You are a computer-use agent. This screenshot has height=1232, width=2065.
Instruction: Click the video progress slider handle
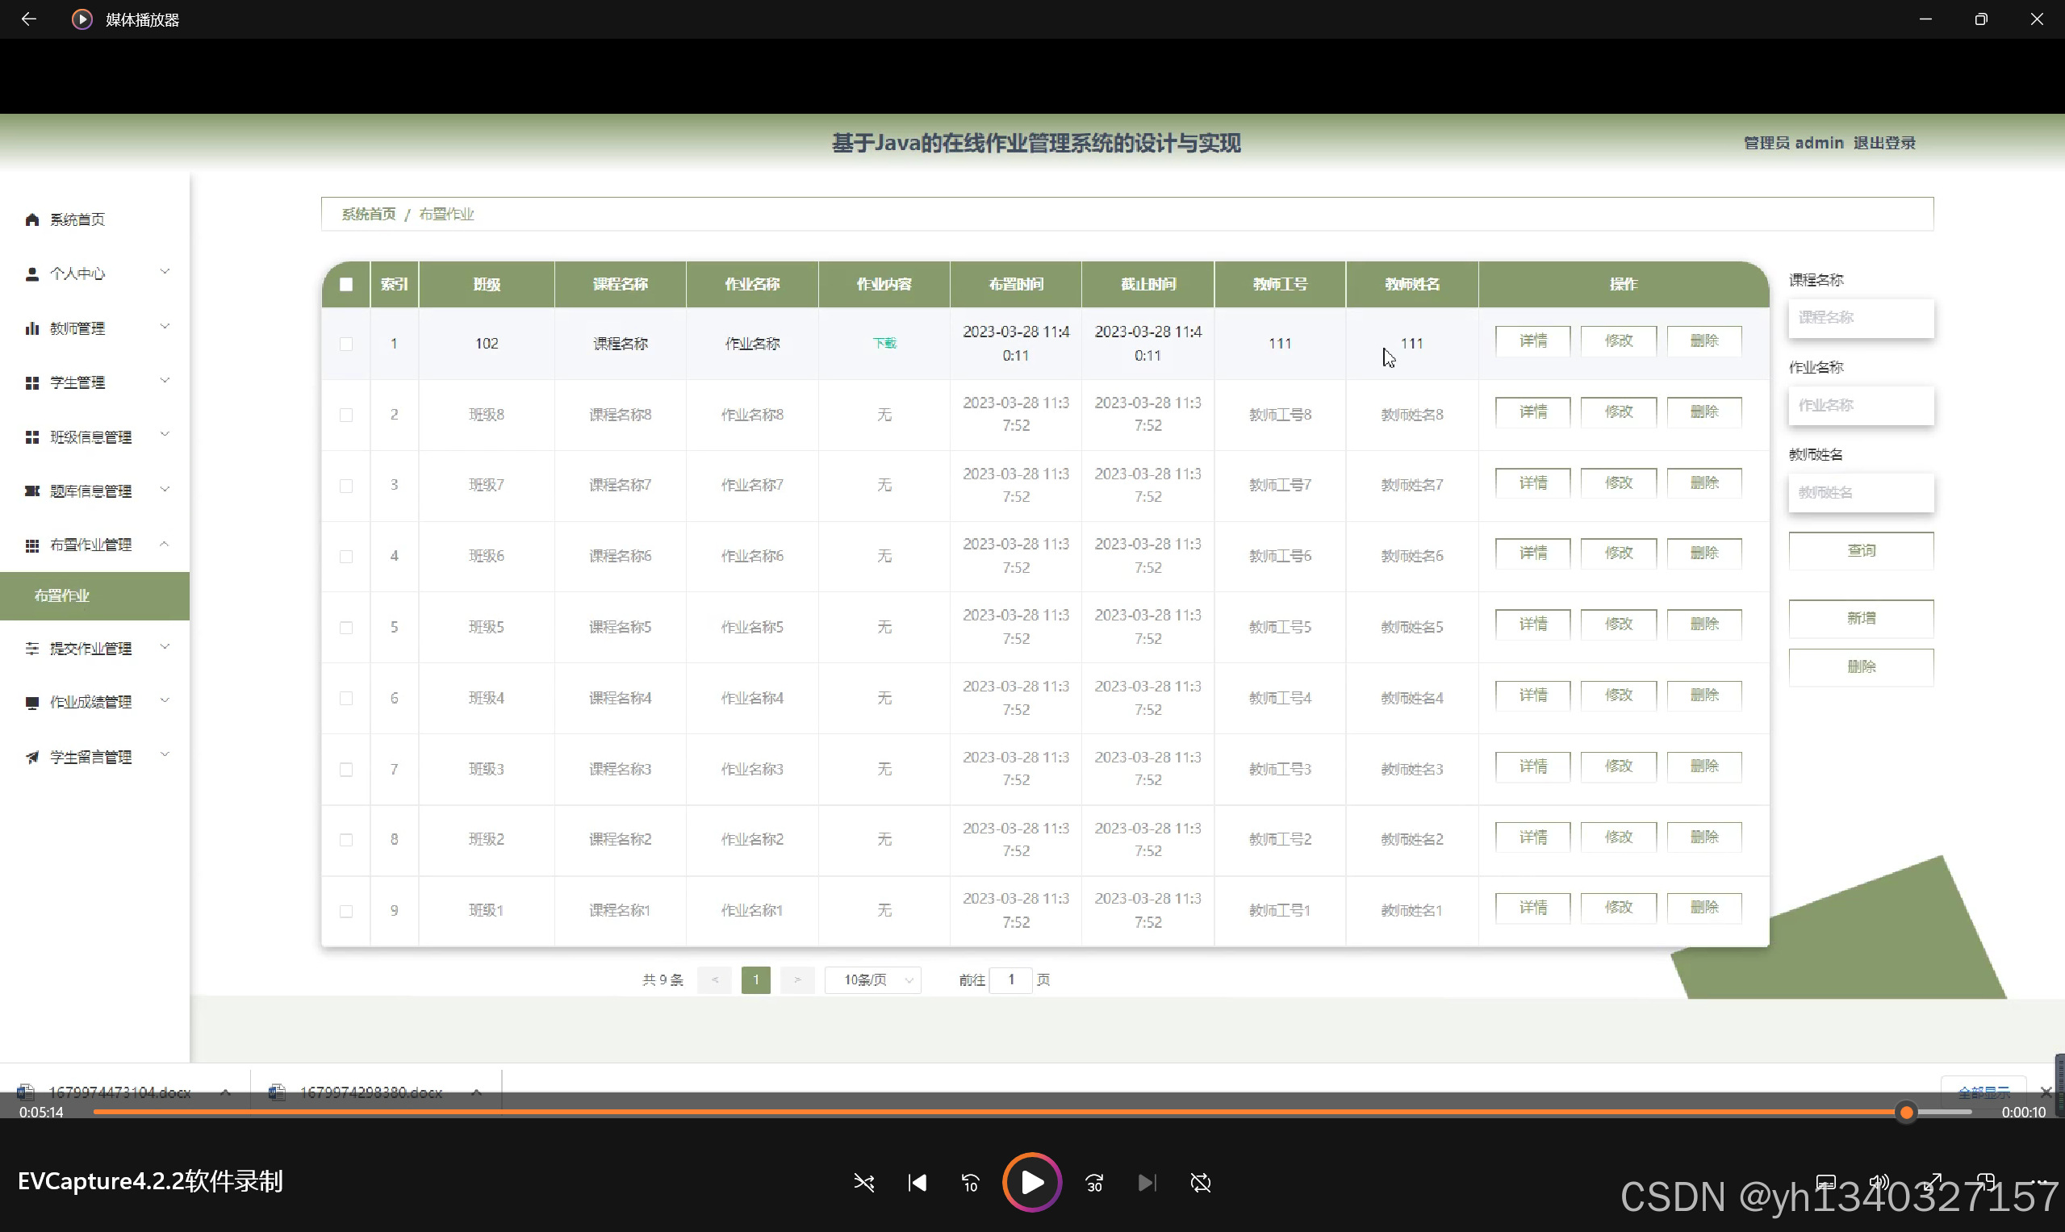tap(1905, 1112)
